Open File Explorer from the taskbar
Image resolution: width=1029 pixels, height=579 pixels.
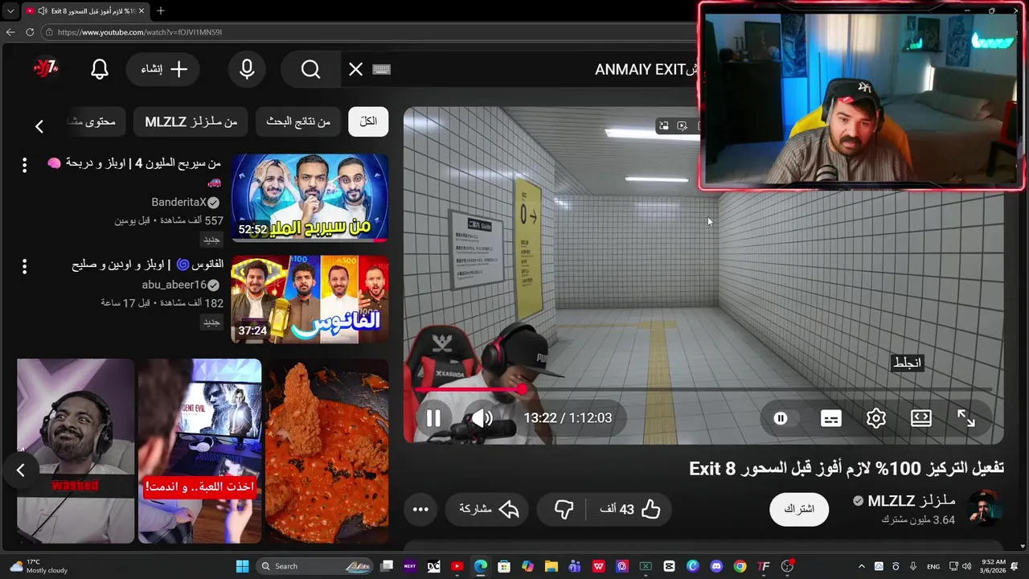pyautogui.click(x=551, y=566)
